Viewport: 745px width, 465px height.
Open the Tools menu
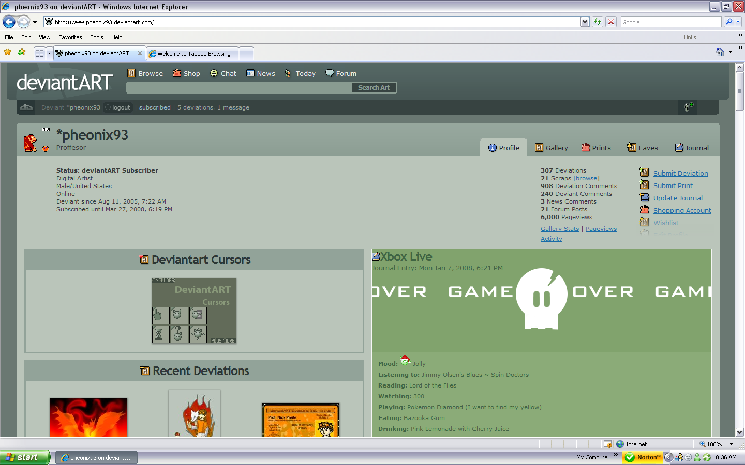tap(97, 37)
